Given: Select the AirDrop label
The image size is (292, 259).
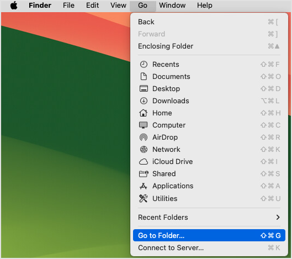Looking at the screenshot, I should [x=165, y=138].
